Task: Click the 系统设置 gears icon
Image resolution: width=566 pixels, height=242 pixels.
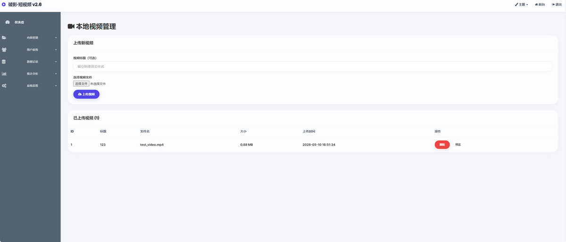Action: pyautogui.click(x=4, y=85)
